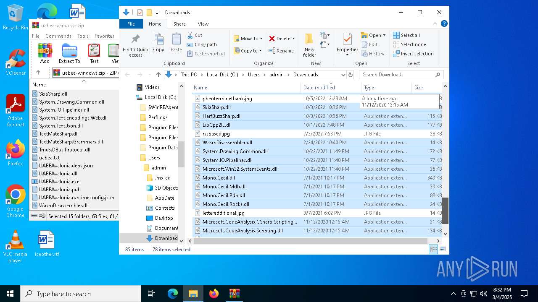Click Copy path command
The width and height of the screenshot is (538, 302).
click(202, 44)
